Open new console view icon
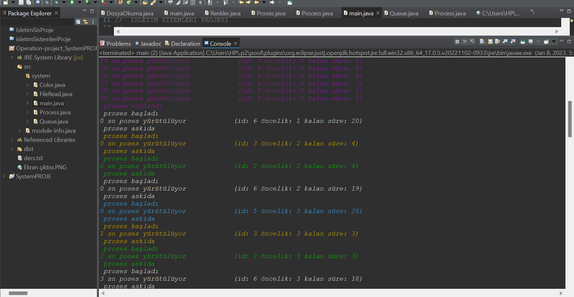The width and height of the screenshot is (574, 297). click(x=546, y=41)
